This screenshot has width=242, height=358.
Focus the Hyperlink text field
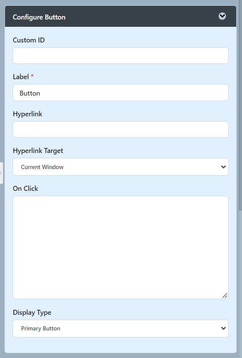point(120,130)
